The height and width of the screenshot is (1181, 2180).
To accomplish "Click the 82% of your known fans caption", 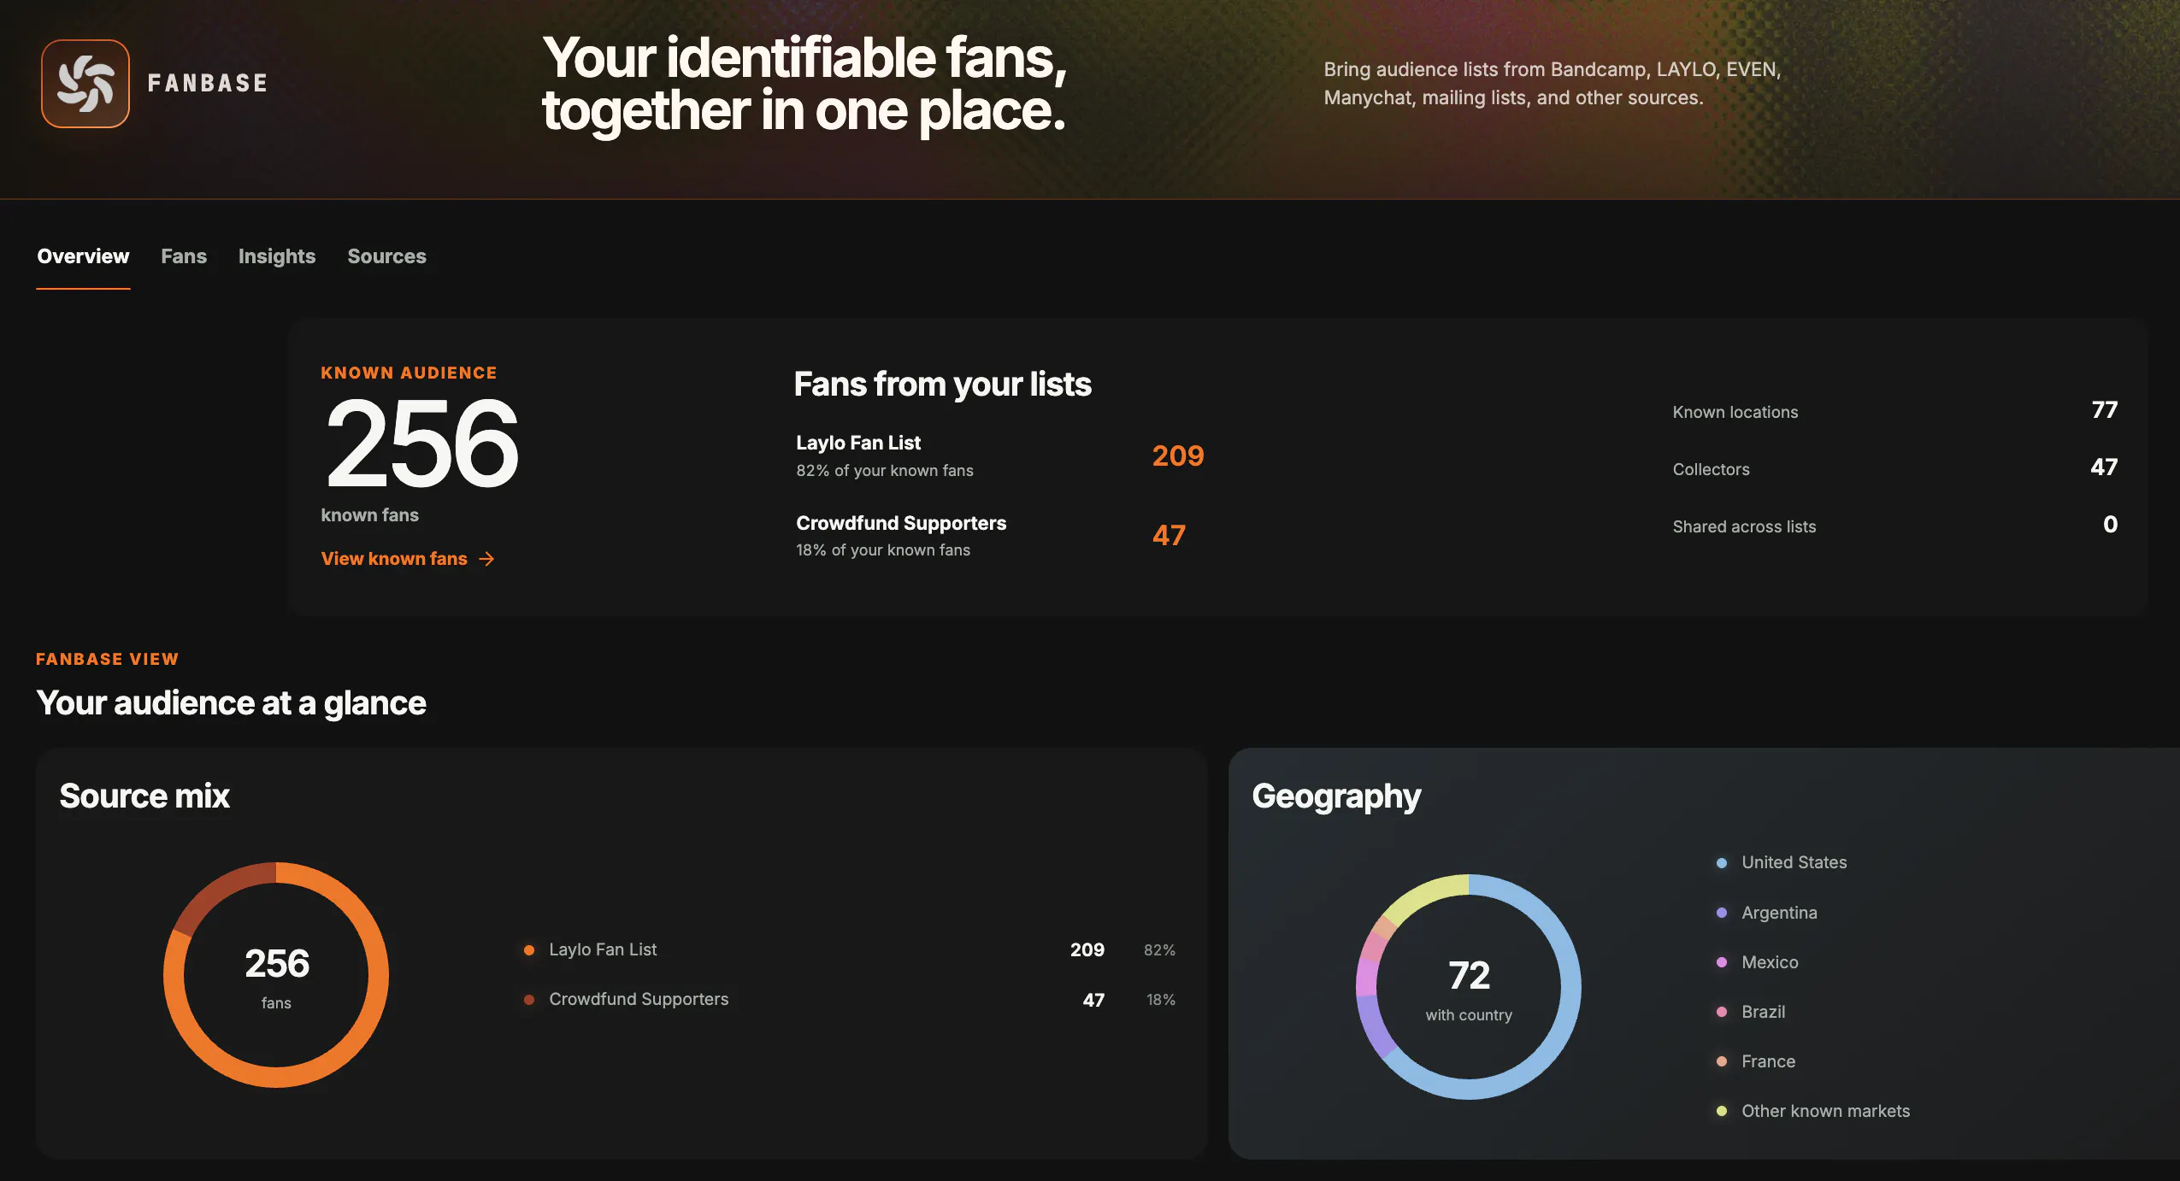I will click(x=885, y=470).
